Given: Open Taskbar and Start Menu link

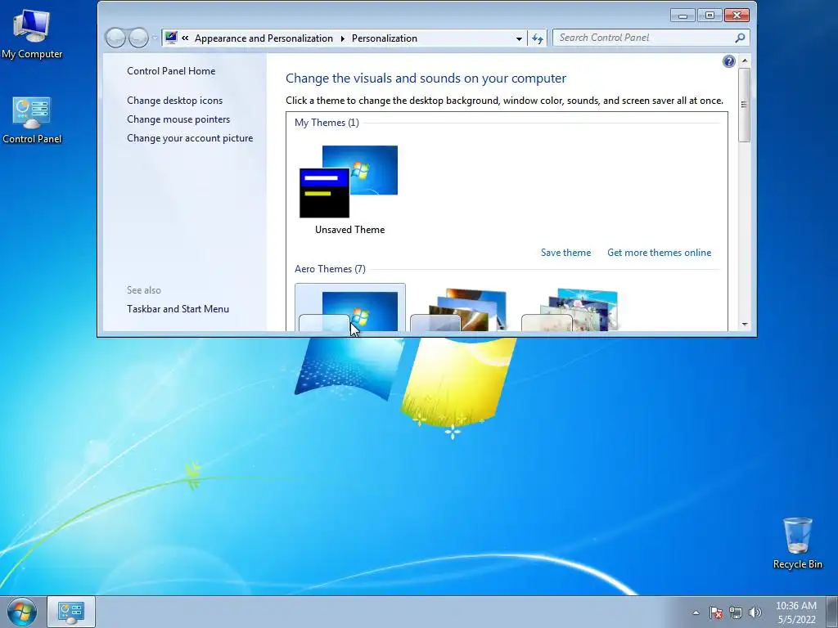Looking at the screenshot, I should coord(178,308).
